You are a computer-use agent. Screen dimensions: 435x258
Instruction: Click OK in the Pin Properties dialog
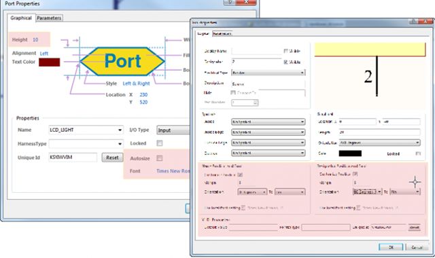pos(391,247)
